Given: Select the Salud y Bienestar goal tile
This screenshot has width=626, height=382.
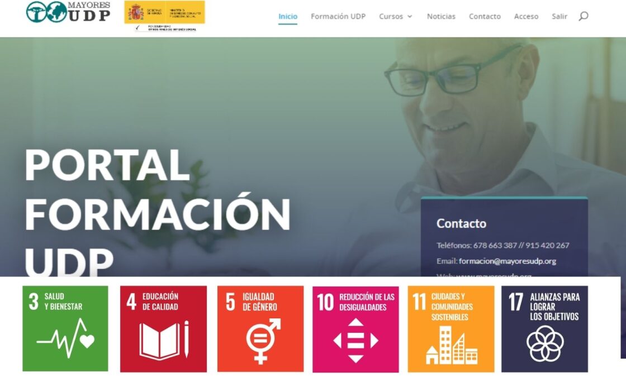Looking at the screenshot, I should pos(65,328).
